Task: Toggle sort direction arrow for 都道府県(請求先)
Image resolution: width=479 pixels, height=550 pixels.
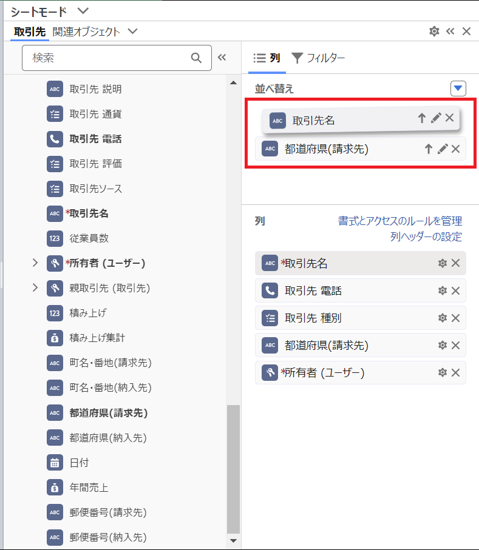Action: pyautogui.click(x=429, y=149)
